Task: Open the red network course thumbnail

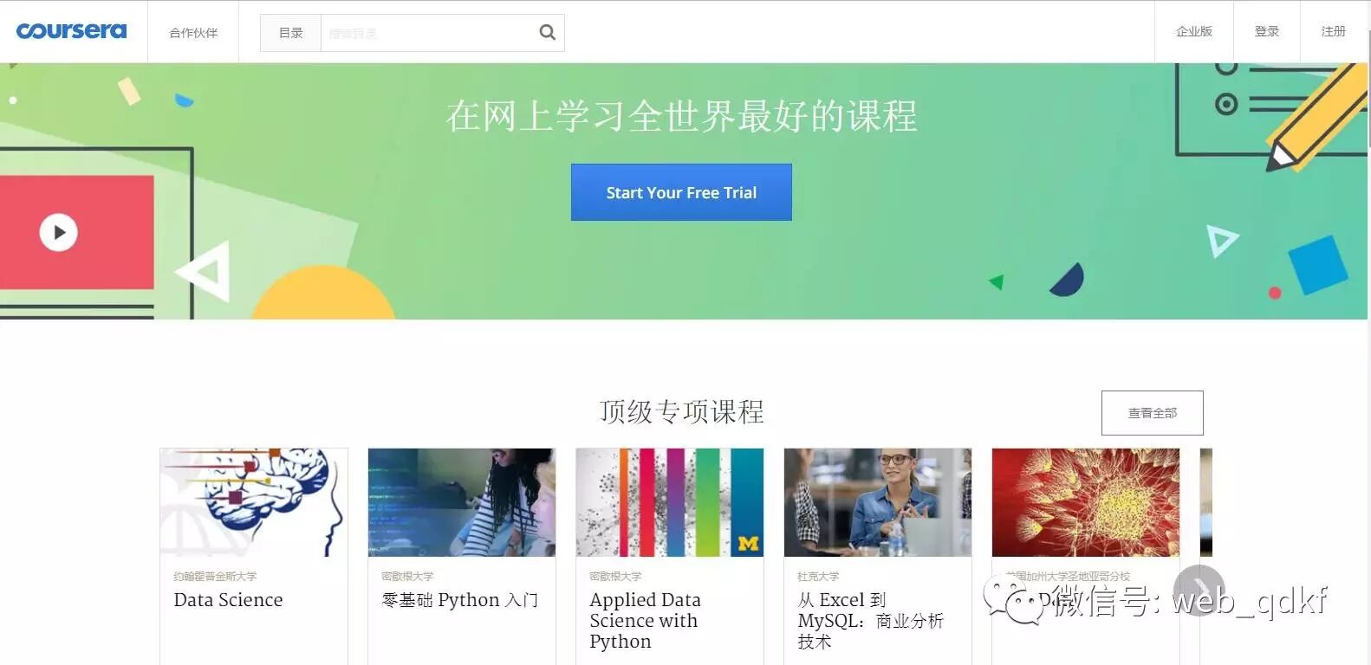Action: click(1086, 502)
